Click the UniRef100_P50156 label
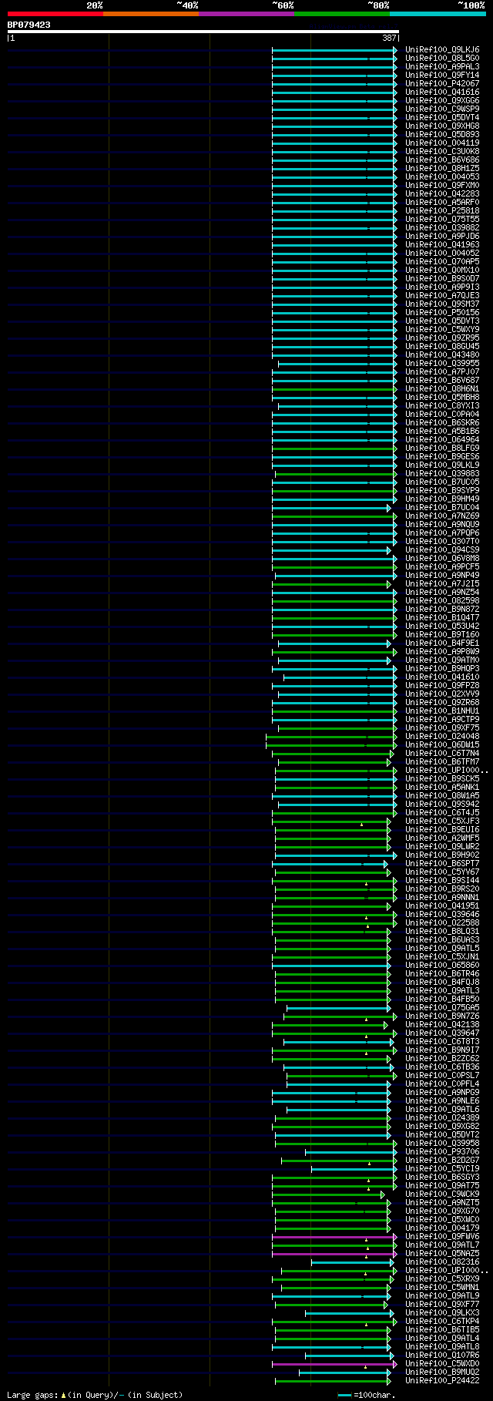Screen dimensions: 493x1401 (x=442, y=313)
